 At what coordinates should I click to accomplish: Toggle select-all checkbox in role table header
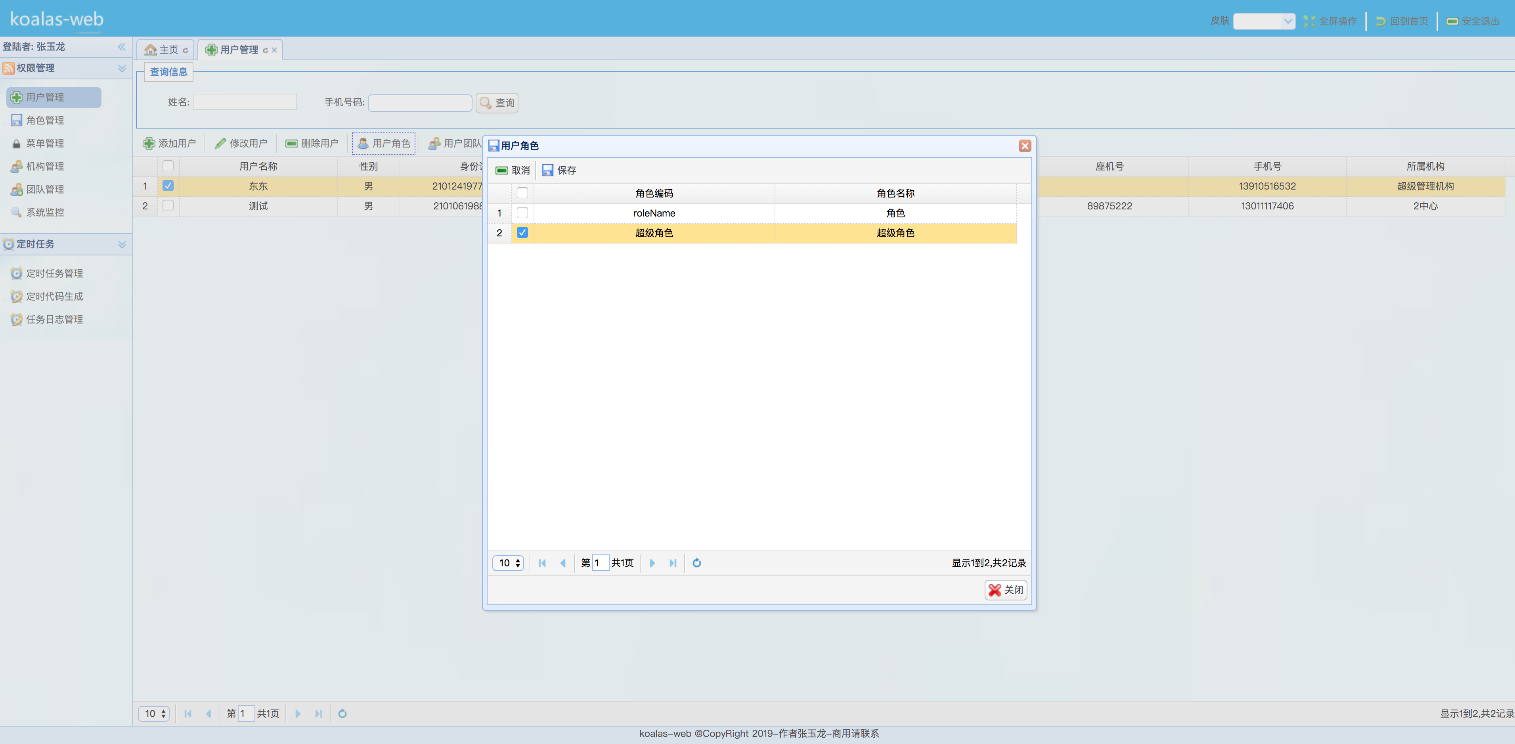click(x=522, y=193)
